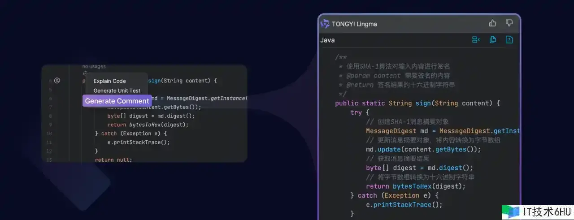Click the TONGYI Lingma logo icon
The height and width of the screenshot is (220, 574).
point(325,24)
